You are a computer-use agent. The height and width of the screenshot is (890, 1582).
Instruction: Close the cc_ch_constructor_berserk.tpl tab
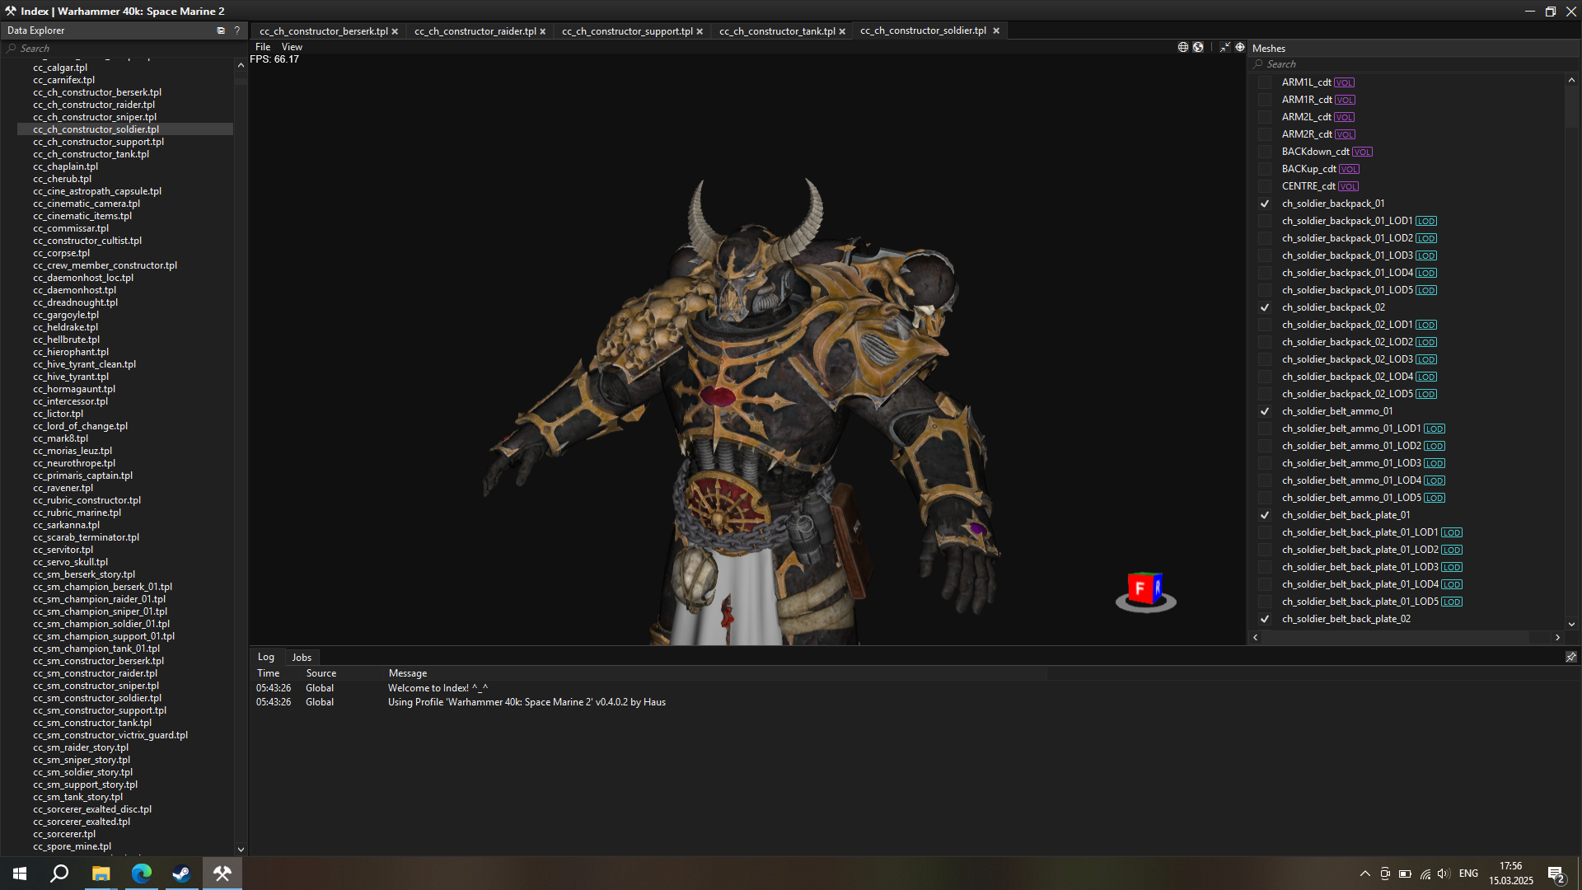pyautogui.click(x=395, y=31)
